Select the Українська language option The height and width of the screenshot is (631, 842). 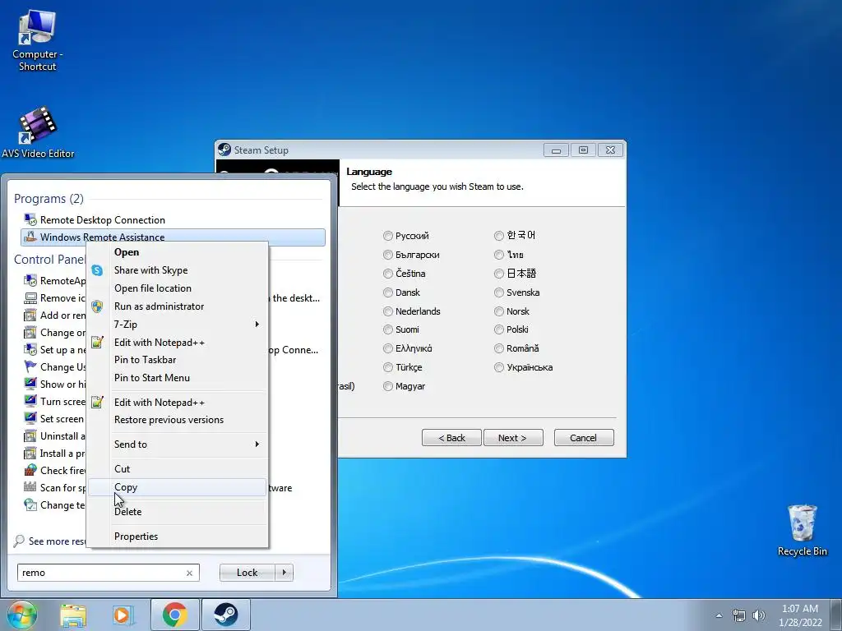pos(524,367)
